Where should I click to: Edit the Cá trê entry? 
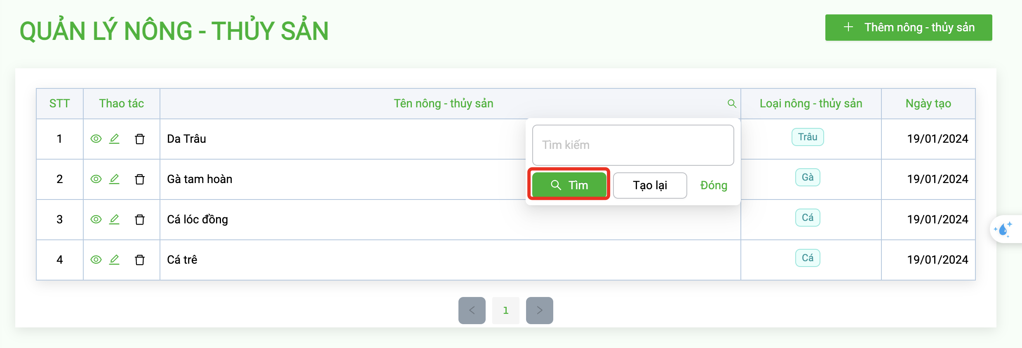pyautogui.click(x=114, y=260)
